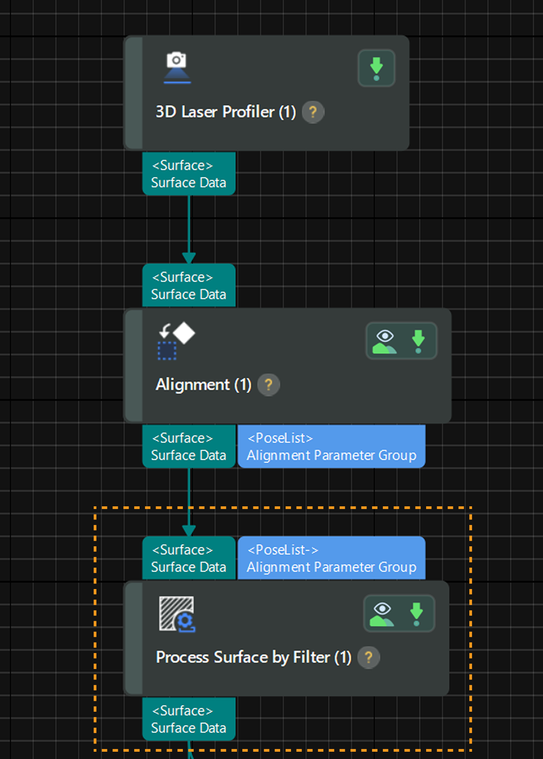Click the Process Surface by Filter step icon
The image size is (543, 759).
[x=177, y=614]
